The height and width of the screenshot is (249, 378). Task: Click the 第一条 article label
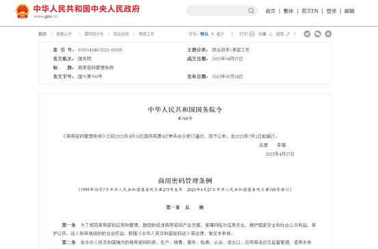point(69,225)
